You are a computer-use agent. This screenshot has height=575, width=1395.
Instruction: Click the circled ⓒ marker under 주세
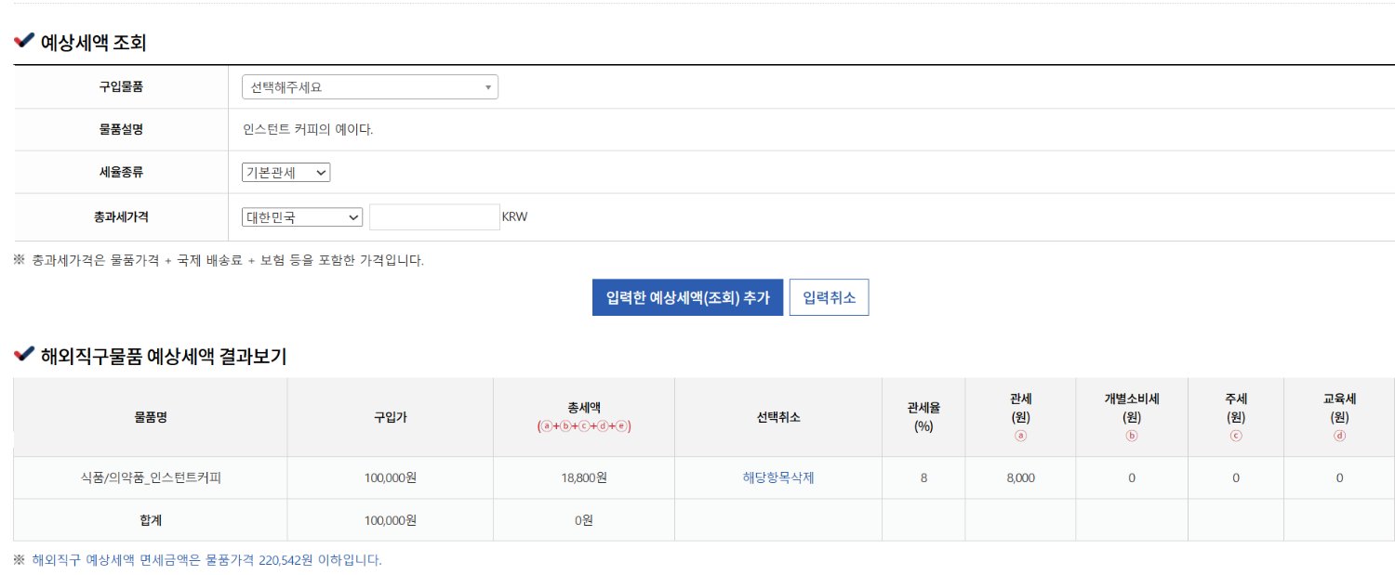pyautogui.click(x=1236, y=436)
